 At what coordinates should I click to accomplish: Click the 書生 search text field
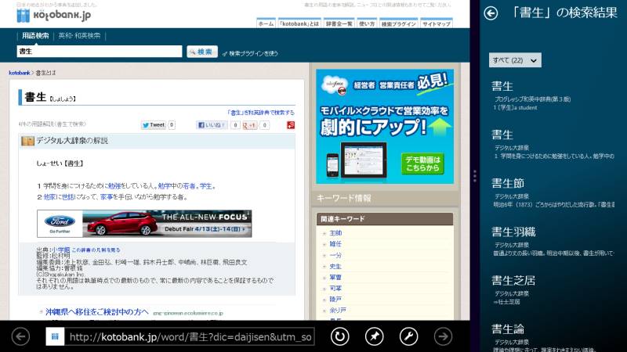click(98, 52)
